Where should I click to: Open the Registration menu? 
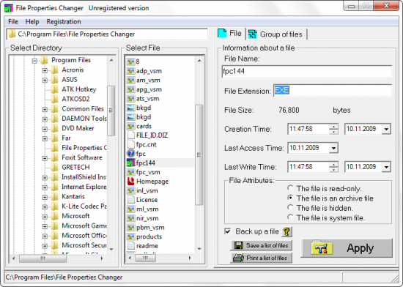click(x=64, y=21)
